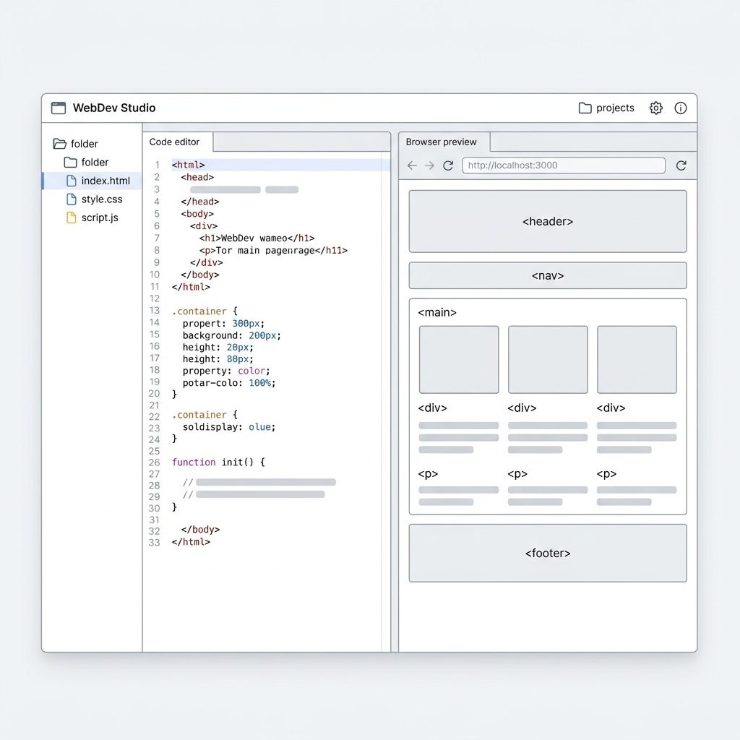Click the opening head tag on line 2
The width and height of the screenshot is (740, 740).
click(x=197, y=177)
